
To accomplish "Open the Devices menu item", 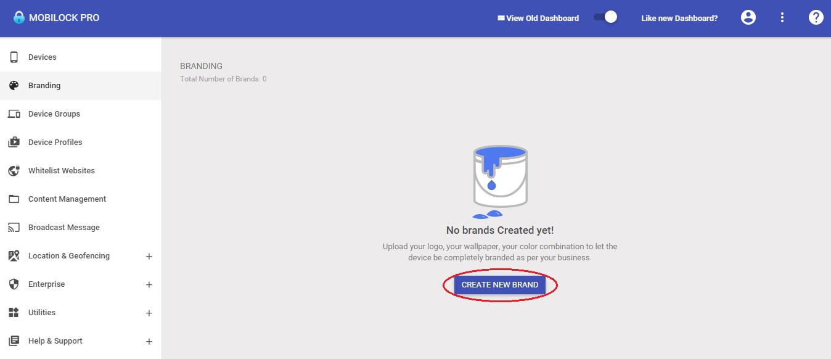I will pyautogui.click(x=81, y=57).
